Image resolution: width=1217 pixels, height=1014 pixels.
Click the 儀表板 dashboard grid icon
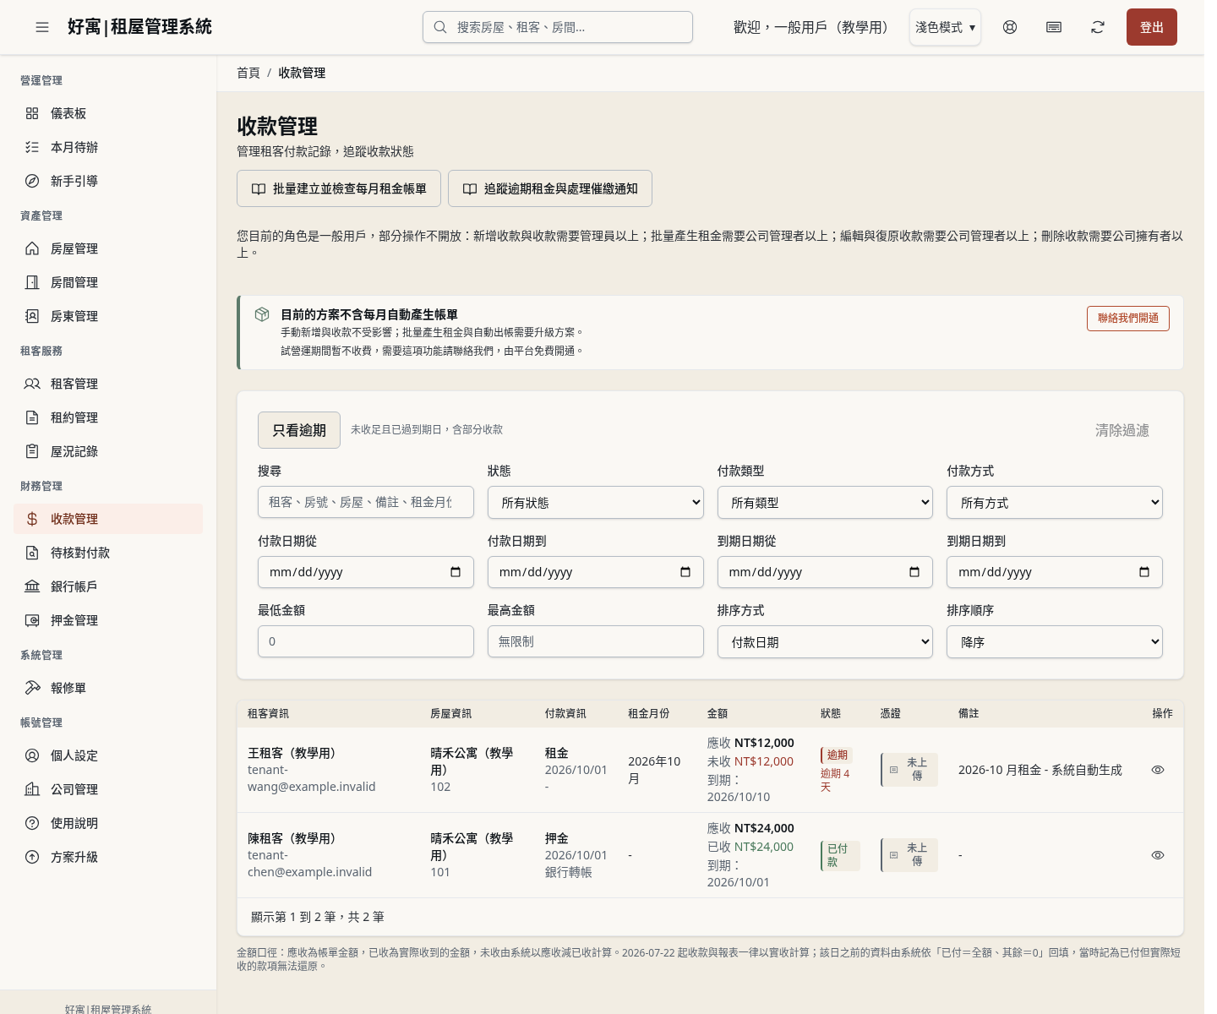point(32,113)
